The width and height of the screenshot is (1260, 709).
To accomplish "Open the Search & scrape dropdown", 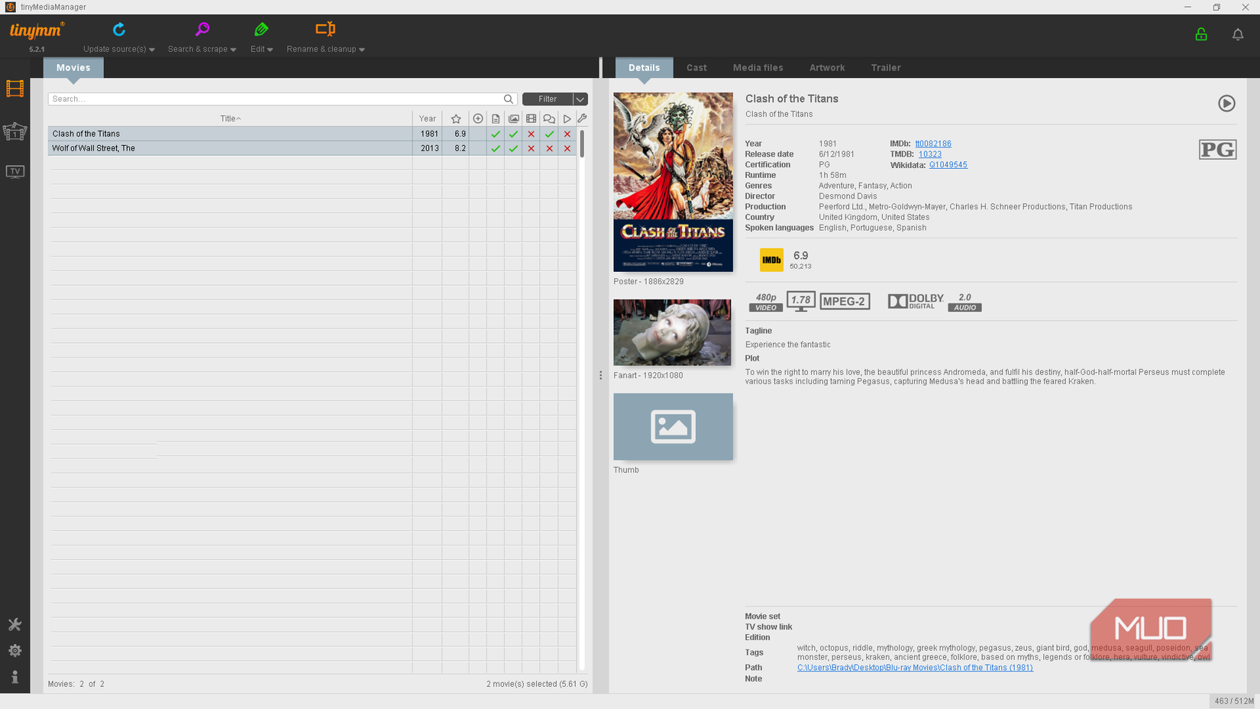I will coord(202,37).
